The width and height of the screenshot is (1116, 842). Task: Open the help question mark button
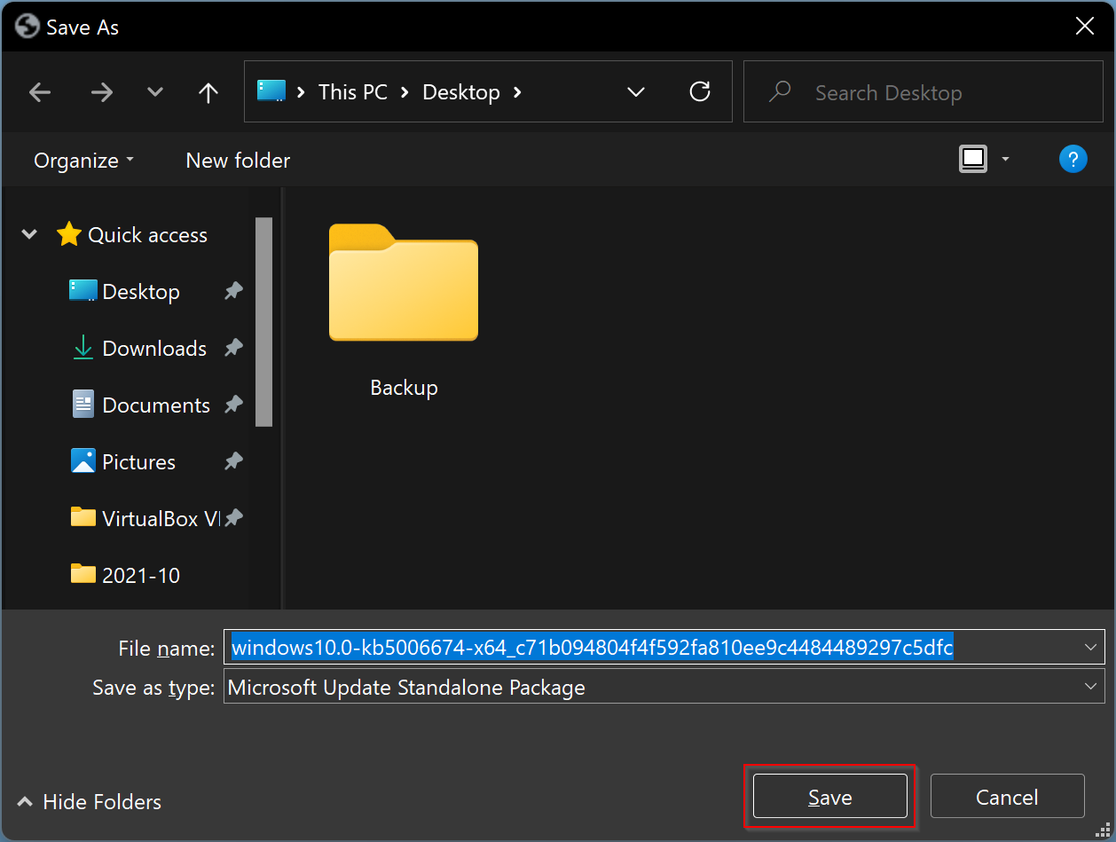coord(1073,160)
